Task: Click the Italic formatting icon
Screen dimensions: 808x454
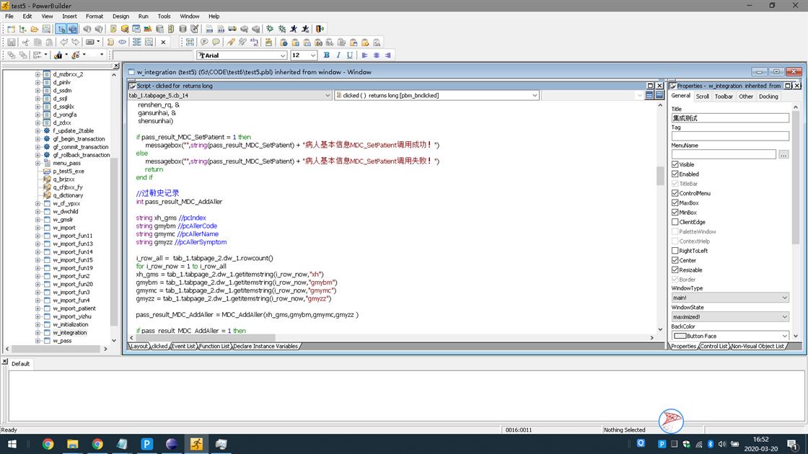Action: 338,55
